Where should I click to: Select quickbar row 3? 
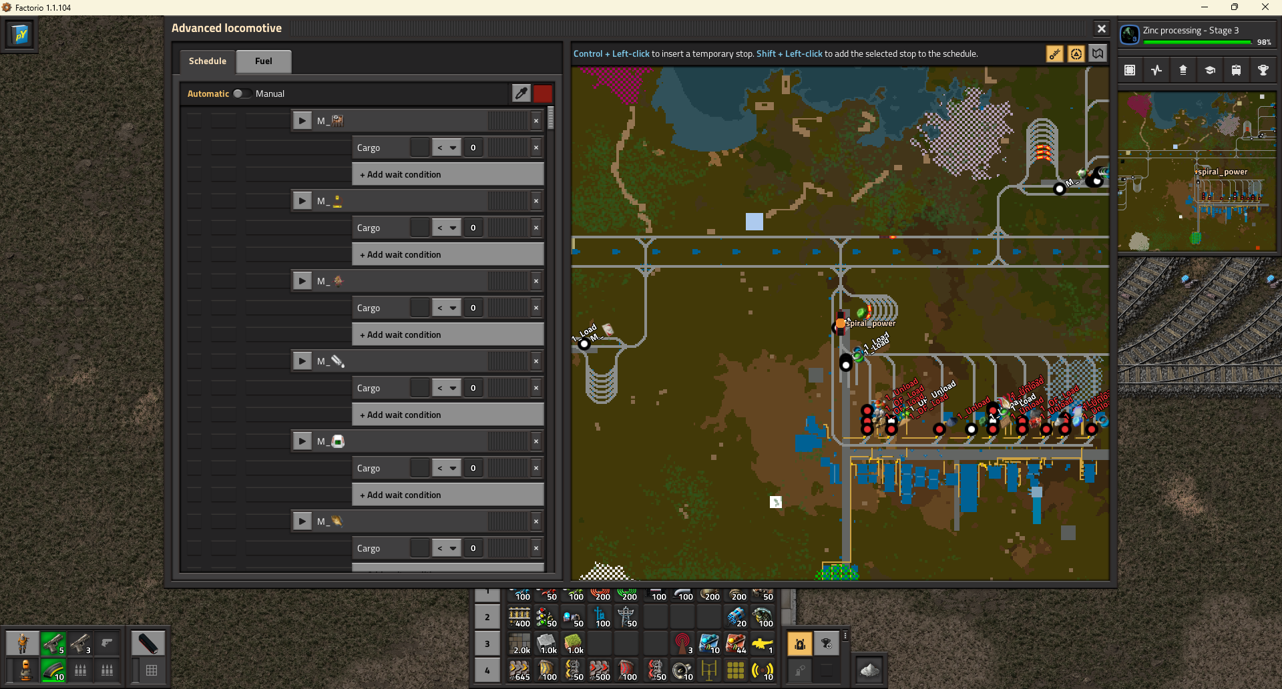487,644
